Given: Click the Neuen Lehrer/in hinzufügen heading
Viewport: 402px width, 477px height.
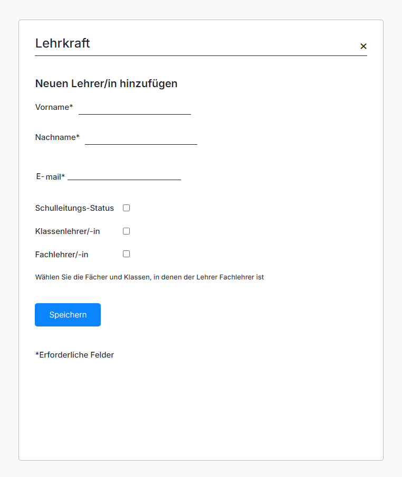Looking at the screenshot, I should pyautogui.click(x=106, y=83).
